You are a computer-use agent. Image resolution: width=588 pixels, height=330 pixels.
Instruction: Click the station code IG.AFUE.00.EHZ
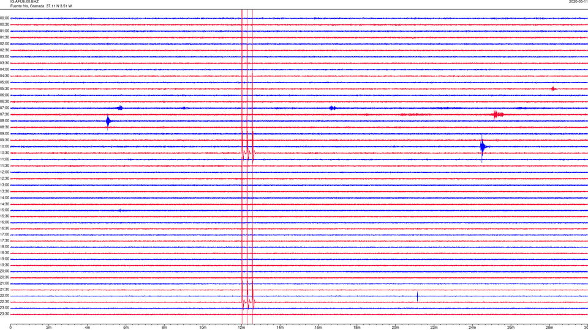24,2
